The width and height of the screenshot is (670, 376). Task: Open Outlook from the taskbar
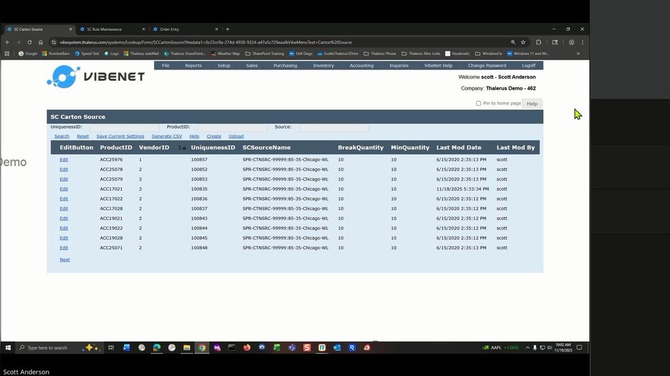coord(337,348)
